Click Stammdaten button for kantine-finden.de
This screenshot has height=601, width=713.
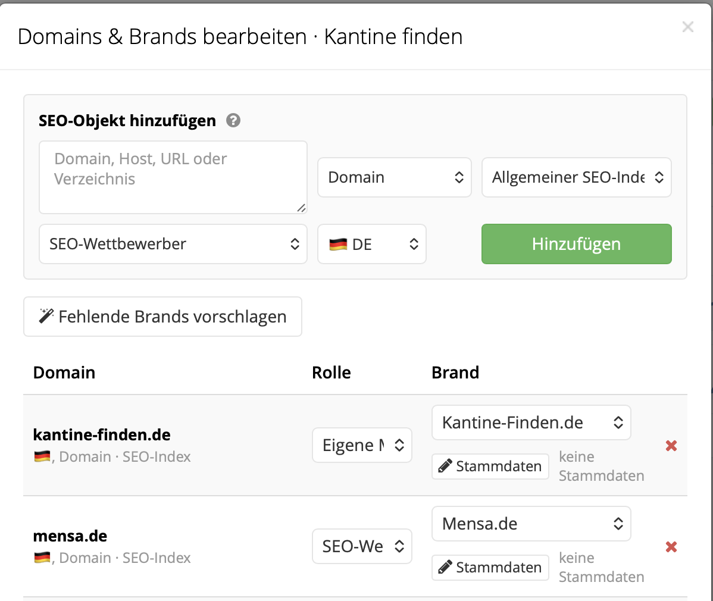(490, 467)
